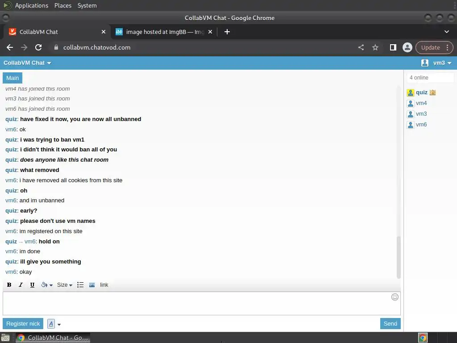457x343 pixels.
Task: Click vm4's avatar icon in user list
Action: click(x=411, y=104)
